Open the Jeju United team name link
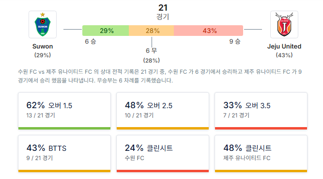This screenshot has height=179, width=323. tap(284, 46)
